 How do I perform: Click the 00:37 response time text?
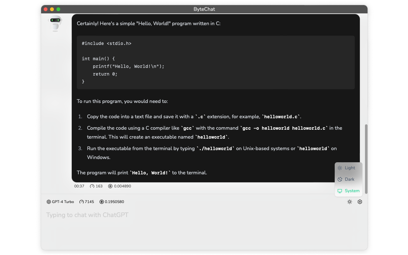point(79,186)
